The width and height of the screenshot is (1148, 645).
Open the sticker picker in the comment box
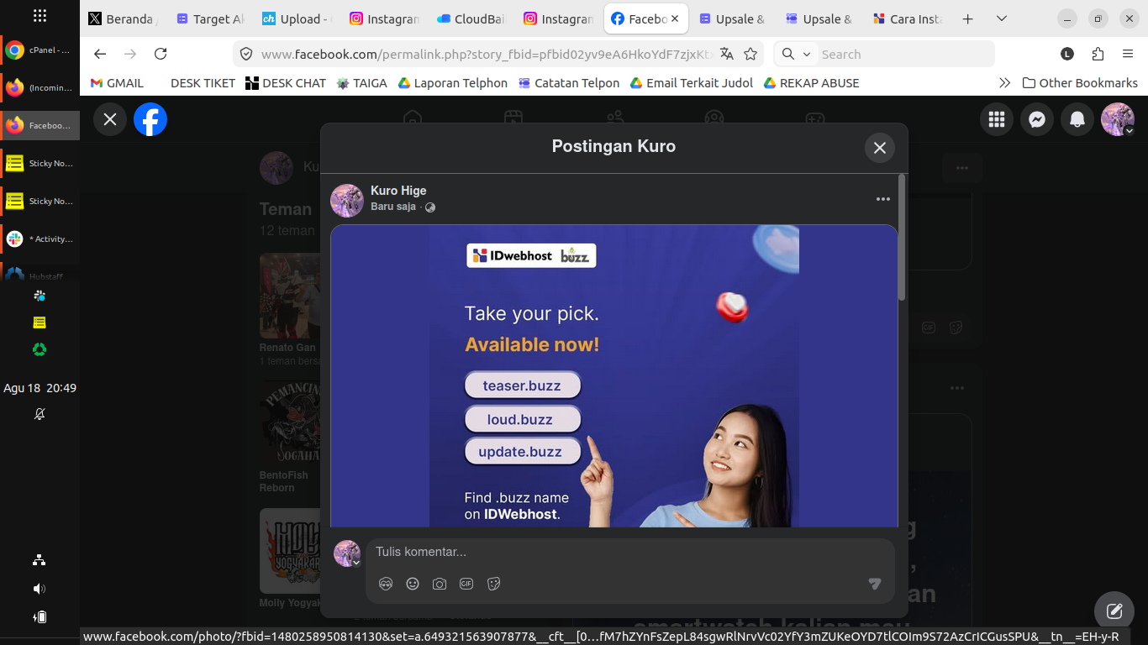pyautogui.click(x=493, y=584)
